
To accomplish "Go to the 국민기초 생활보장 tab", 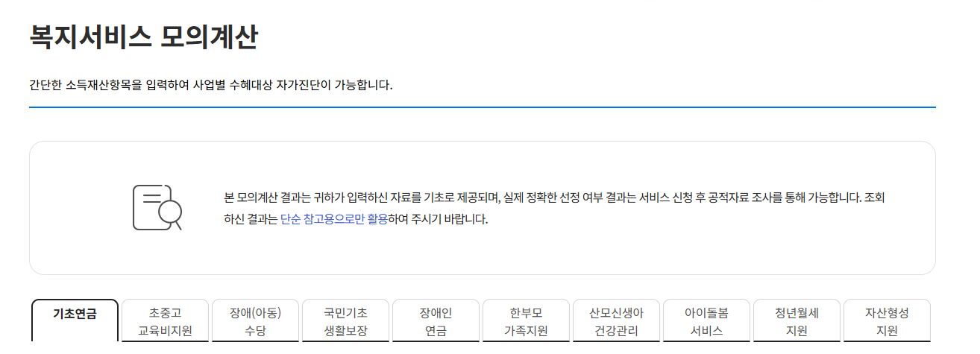I will coord(345,321).
